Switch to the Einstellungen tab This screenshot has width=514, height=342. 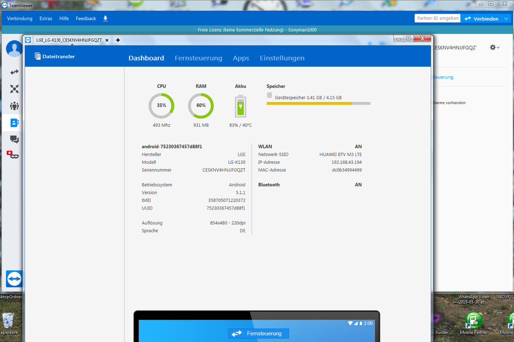(x=282, y=58)
